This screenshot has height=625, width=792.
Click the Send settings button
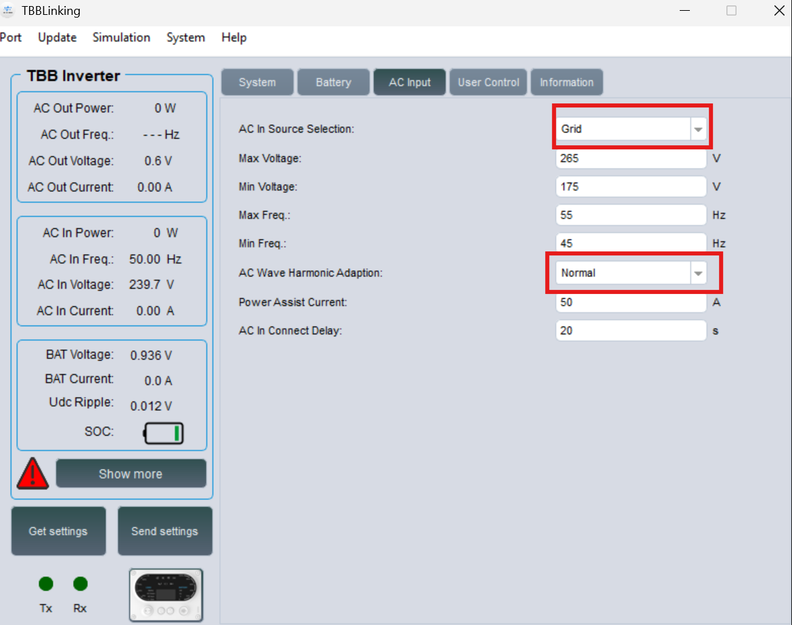165,531
